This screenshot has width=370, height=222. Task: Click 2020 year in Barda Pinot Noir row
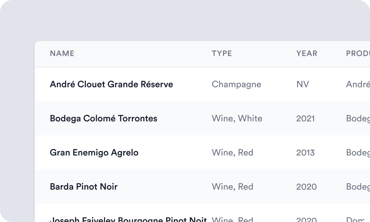click(x=306, y=187)
